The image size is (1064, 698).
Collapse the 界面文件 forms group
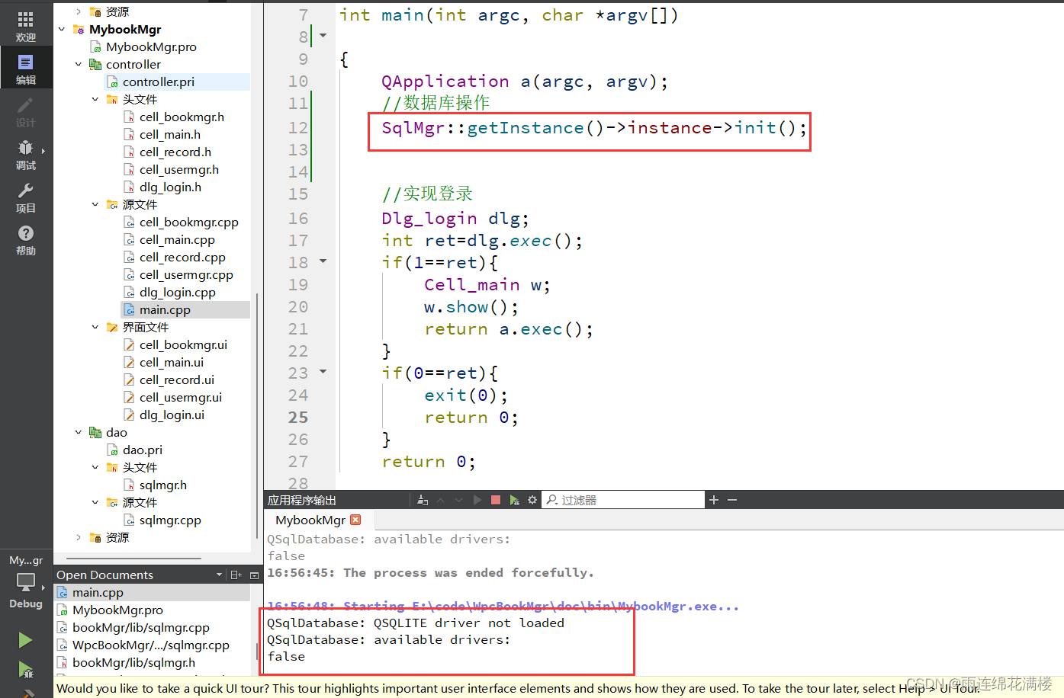tap(95, 327)
